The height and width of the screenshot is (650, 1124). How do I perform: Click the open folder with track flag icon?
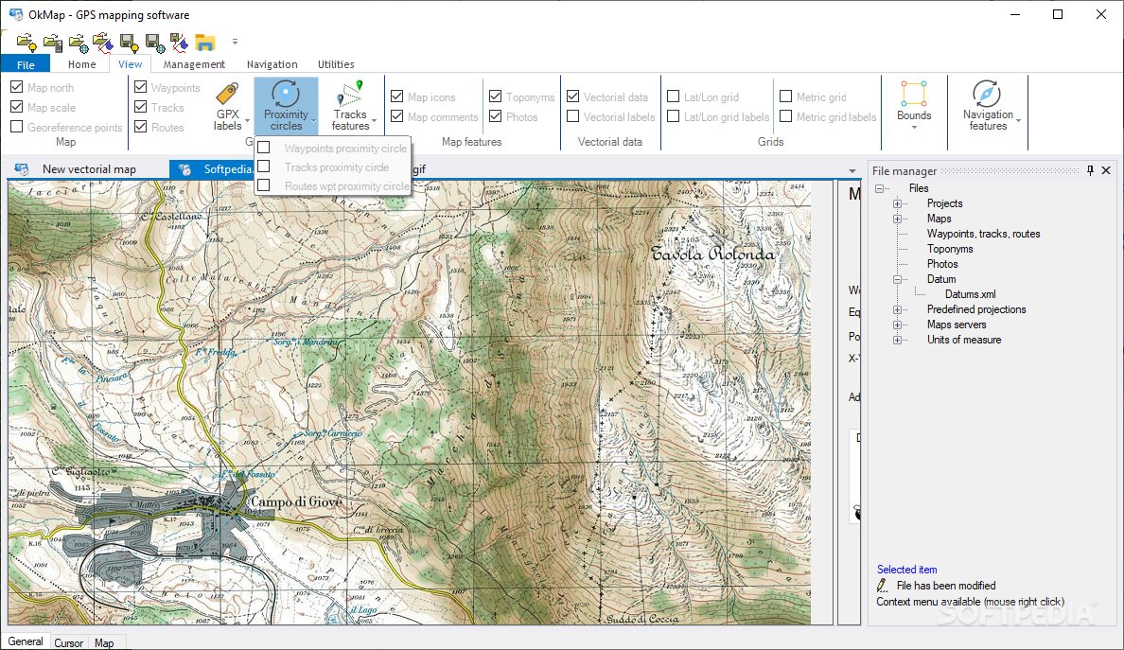click(103, 43)
